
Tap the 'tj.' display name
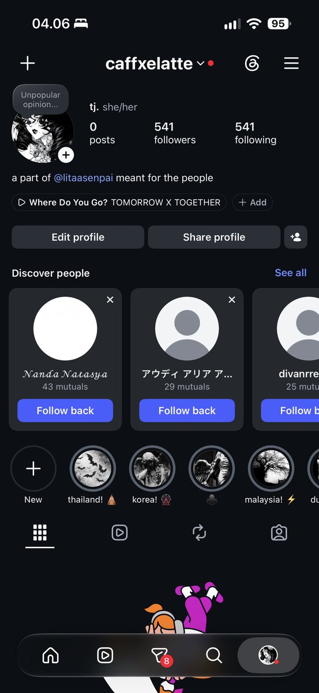pyautogui.click(x=94, y=107)
